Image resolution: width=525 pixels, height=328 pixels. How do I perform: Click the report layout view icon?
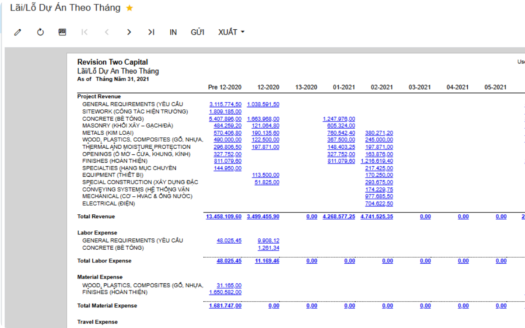click(62, 32)
